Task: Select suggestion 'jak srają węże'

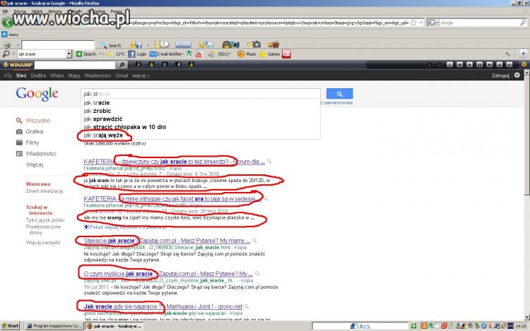Action: point(201,135)
